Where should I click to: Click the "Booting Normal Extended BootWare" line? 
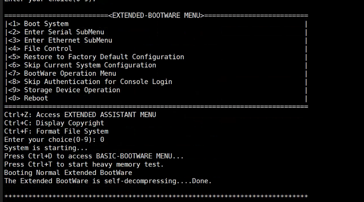click(x=68, y=173)
